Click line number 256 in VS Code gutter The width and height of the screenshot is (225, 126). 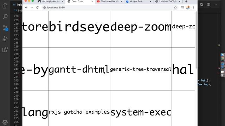click(16, 122)
